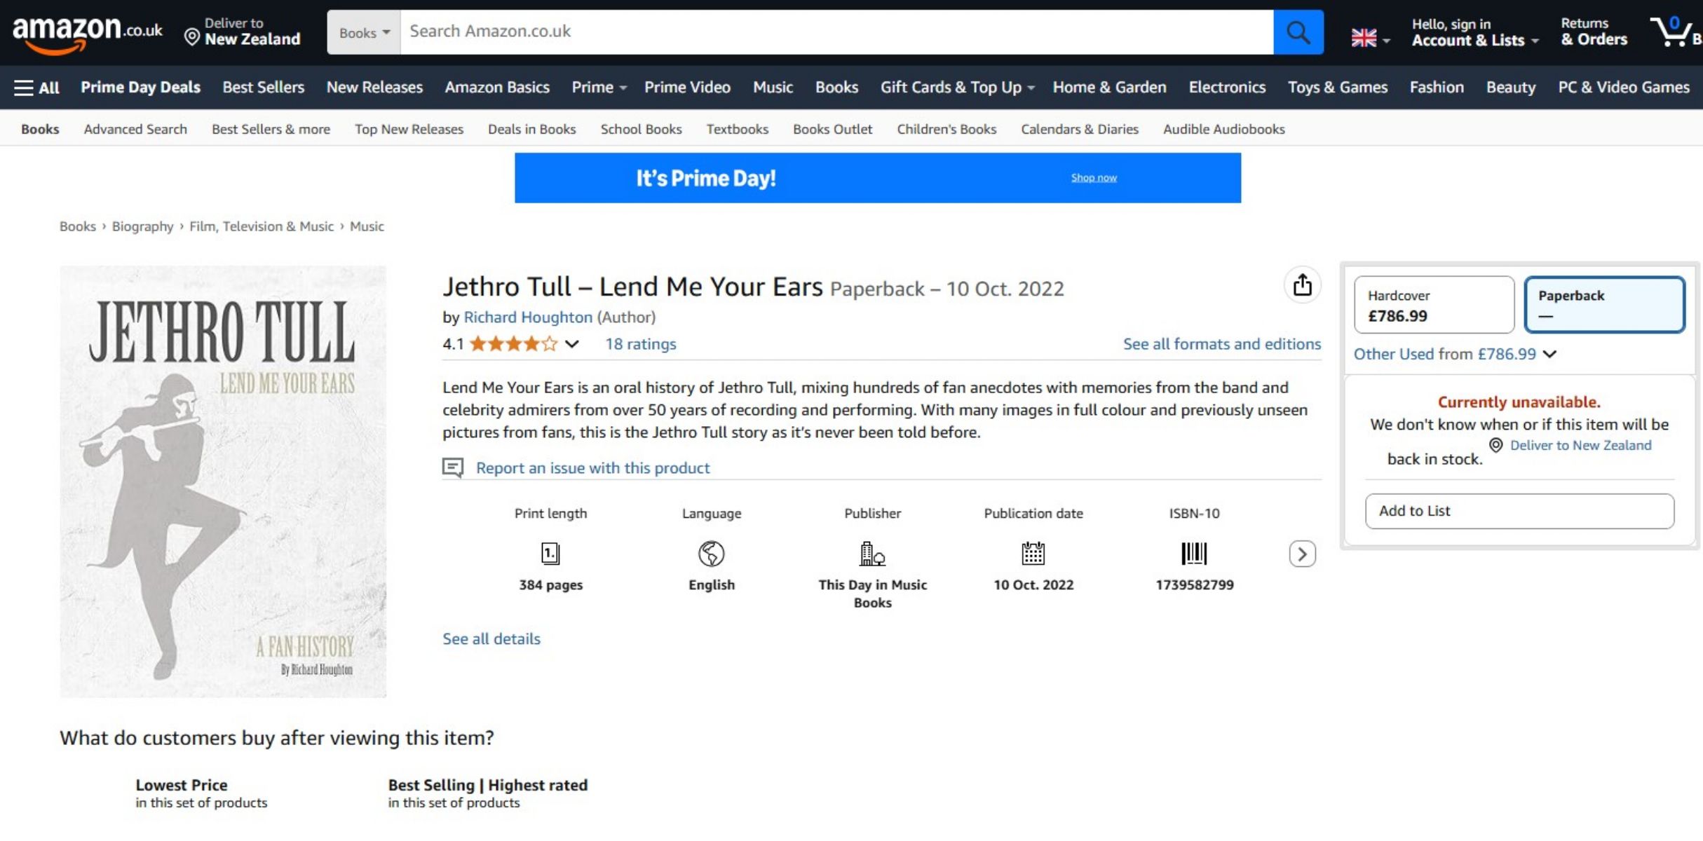This screenshot has height=841, width=1703.
Task: Click Report an issue with this product
Action: (592, 468)
